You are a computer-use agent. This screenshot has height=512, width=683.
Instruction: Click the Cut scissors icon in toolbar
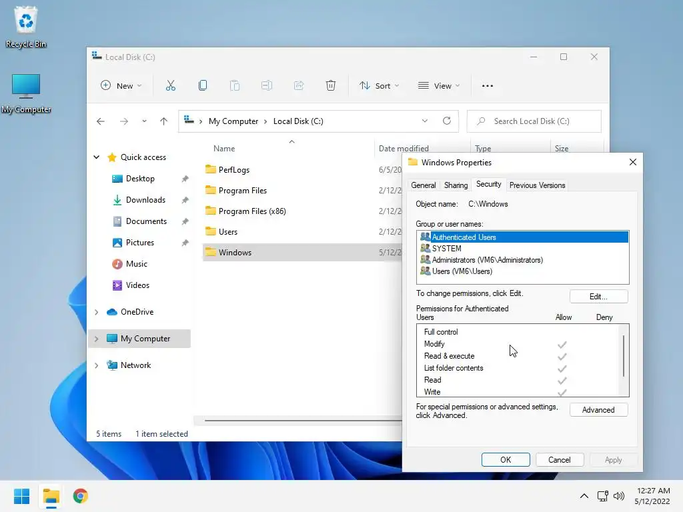[x=170, y=86]
